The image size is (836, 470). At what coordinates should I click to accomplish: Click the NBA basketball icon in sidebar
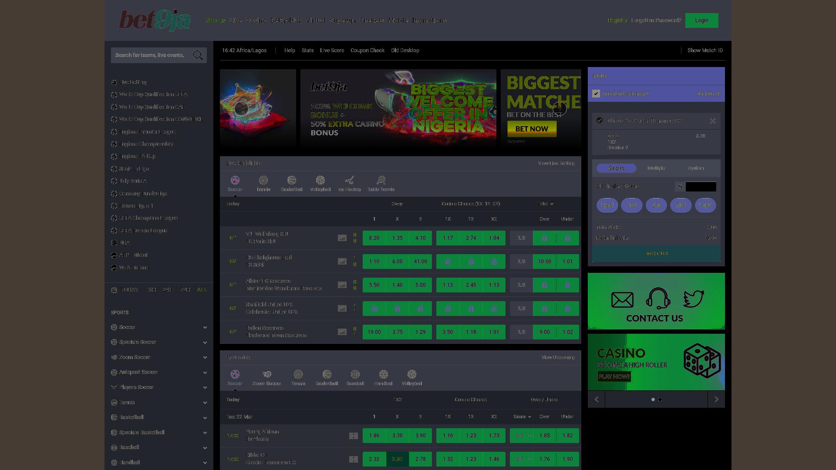pyautogui.click(x=114, y=243)
